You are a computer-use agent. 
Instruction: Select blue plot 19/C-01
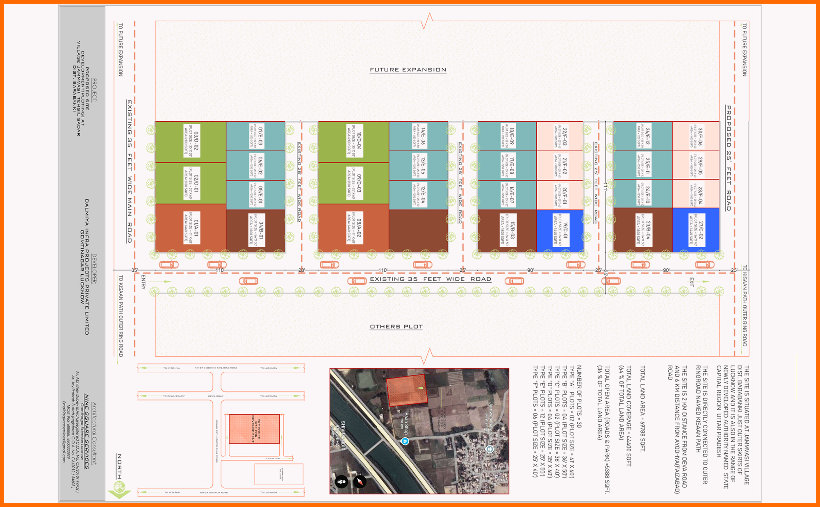[560, 231]
